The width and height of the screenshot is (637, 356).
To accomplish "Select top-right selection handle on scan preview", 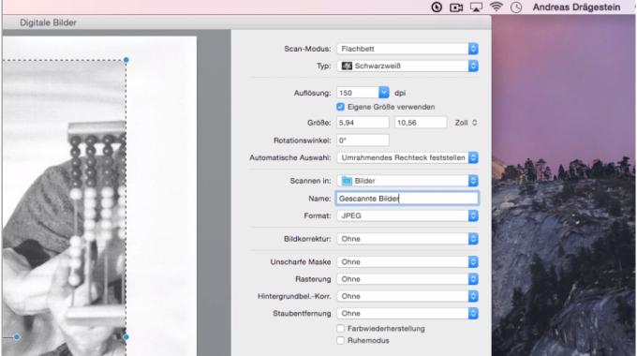I will click(126, 60).
